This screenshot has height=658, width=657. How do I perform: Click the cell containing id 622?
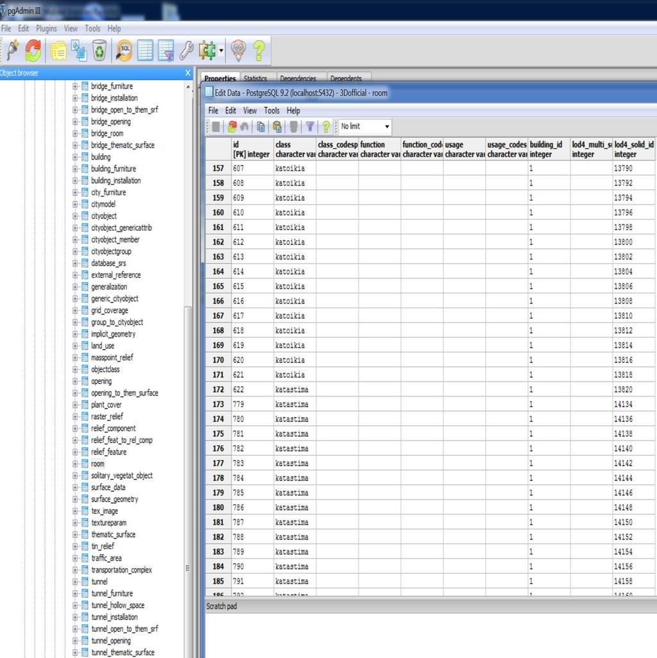(252, 389)
